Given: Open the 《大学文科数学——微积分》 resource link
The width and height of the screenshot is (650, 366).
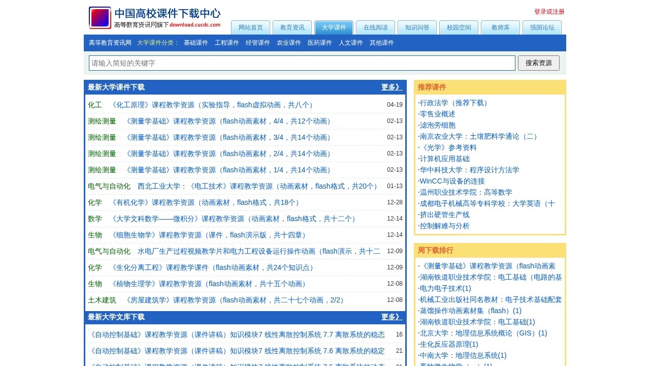Looking at the screenshot, I should (234, 219).
